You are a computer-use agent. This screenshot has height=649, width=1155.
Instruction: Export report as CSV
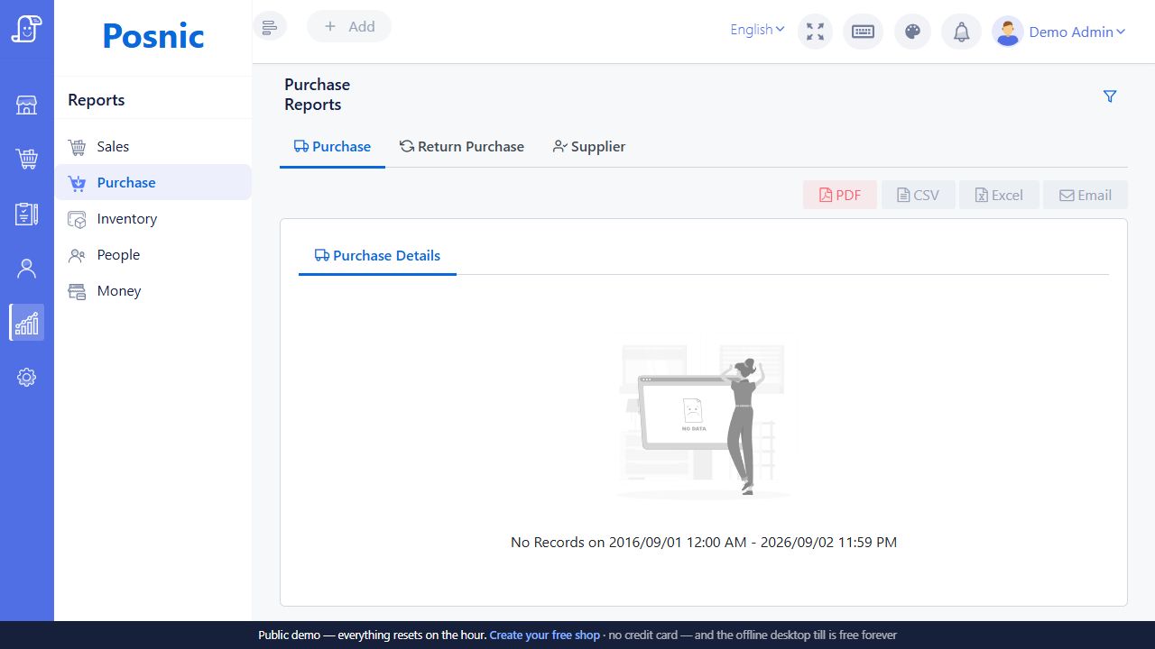pos(918,195)
